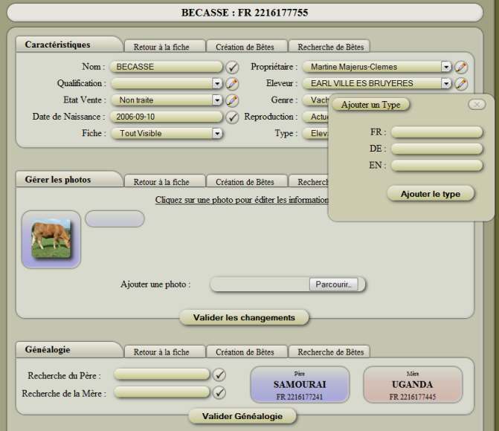Image resolution: width=499 pixels, height=431 pixels.
Task: Click the edit pencil icon beside Eleveur
Action: point(461,83)
